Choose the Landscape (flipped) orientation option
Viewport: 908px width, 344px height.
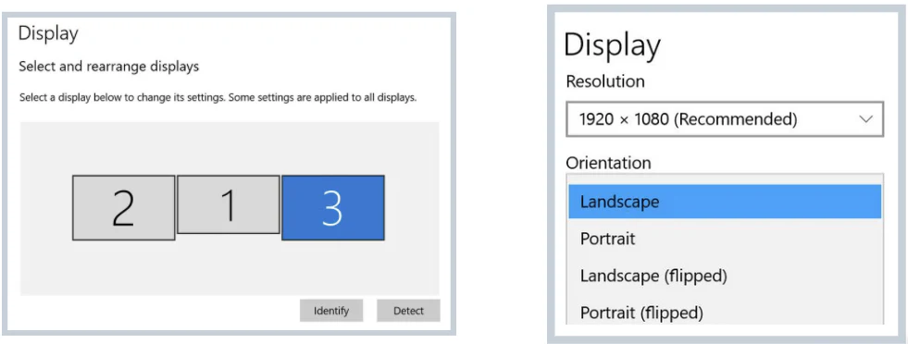(725, 276)
